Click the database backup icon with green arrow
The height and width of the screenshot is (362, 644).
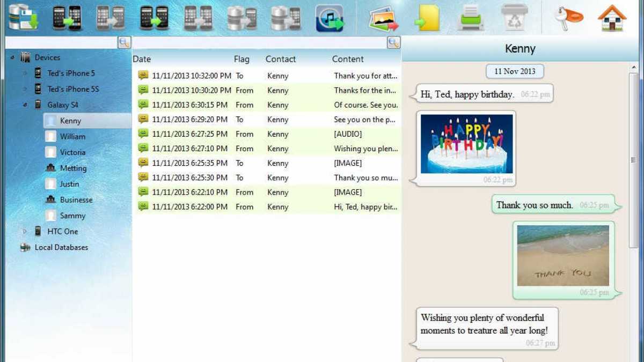pyautogui.click(x=23, y=17)
